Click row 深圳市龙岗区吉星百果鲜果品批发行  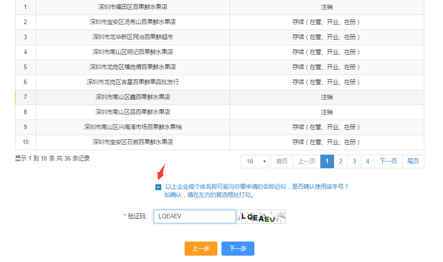tap(133, 82)
